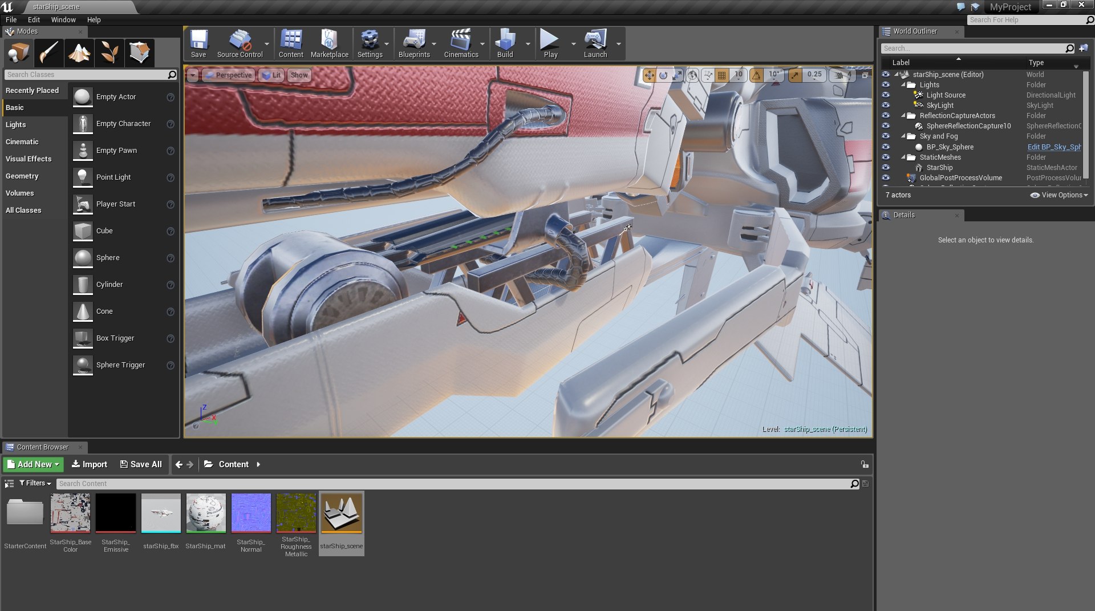Click lock icon in Content Browser

click(x=865, y=464)
